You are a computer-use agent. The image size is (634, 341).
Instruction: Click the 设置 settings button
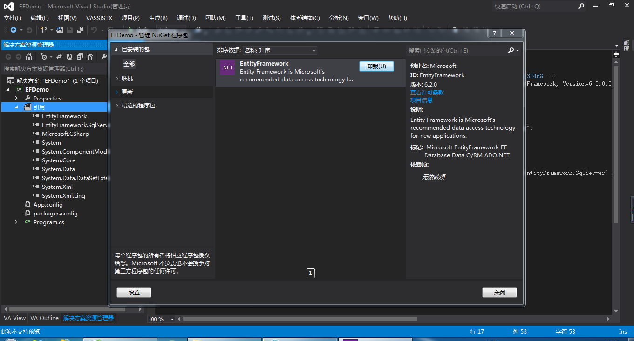point(134,293)
